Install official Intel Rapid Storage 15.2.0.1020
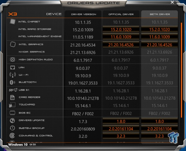Viewport: 186px width, 151px height. pos(121,29)
